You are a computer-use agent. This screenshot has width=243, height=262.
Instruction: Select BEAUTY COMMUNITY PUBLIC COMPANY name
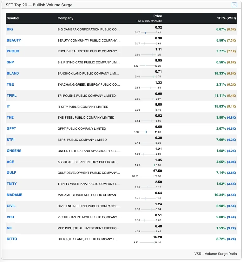89,40
